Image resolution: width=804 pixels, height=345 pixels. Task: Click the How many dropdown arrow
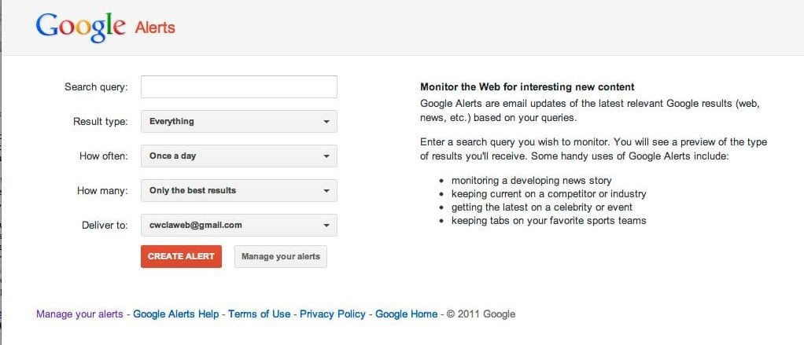(x=326, y=191)
